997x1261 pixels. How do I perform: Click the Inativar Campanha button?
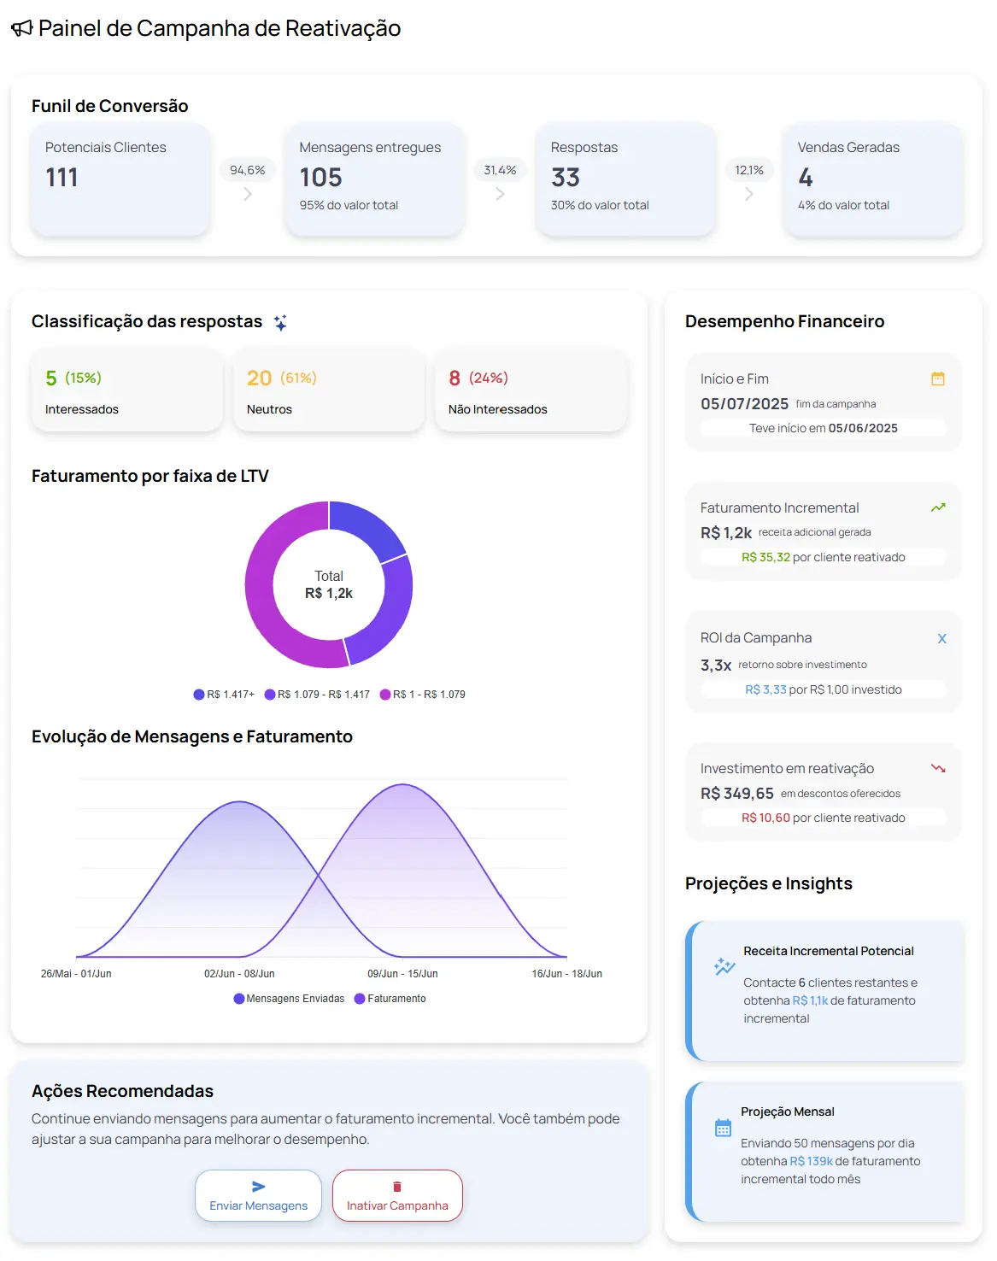point(396,1195)
